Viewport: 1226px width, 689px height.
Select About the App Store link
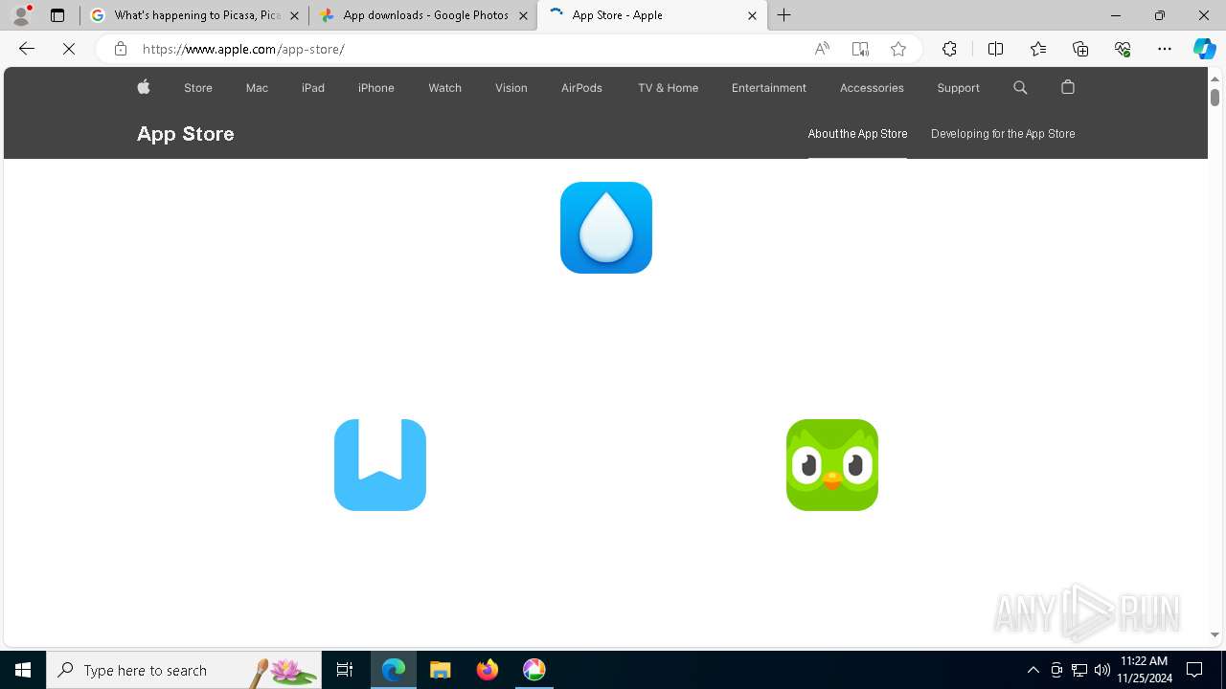857,134
